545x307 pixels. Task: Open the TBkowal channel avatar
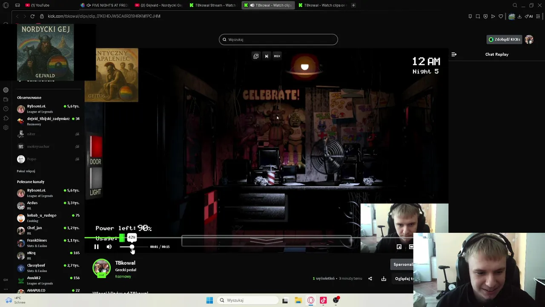click(x=101, y=268)
